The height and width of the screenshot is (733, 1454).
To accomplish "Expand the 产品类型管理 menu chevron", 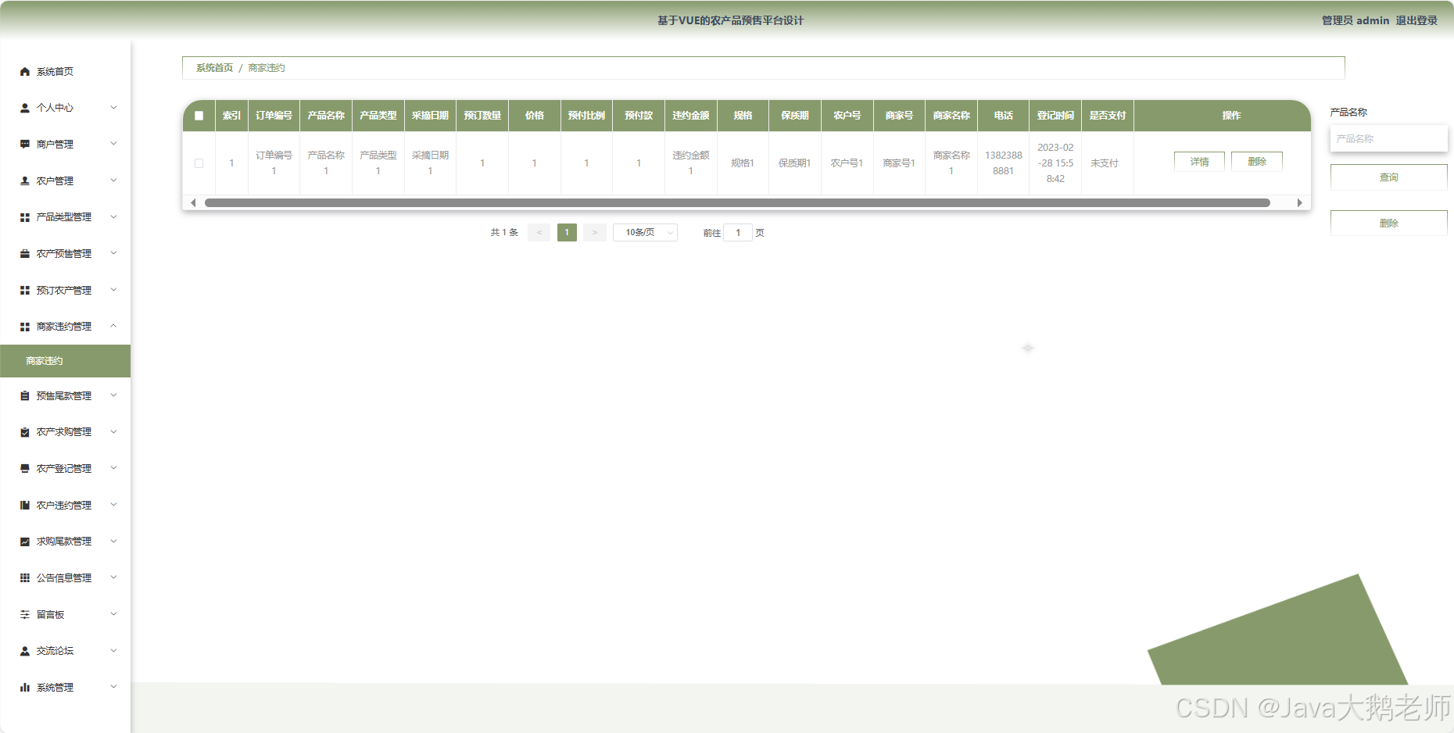I will tap(113, 217).
